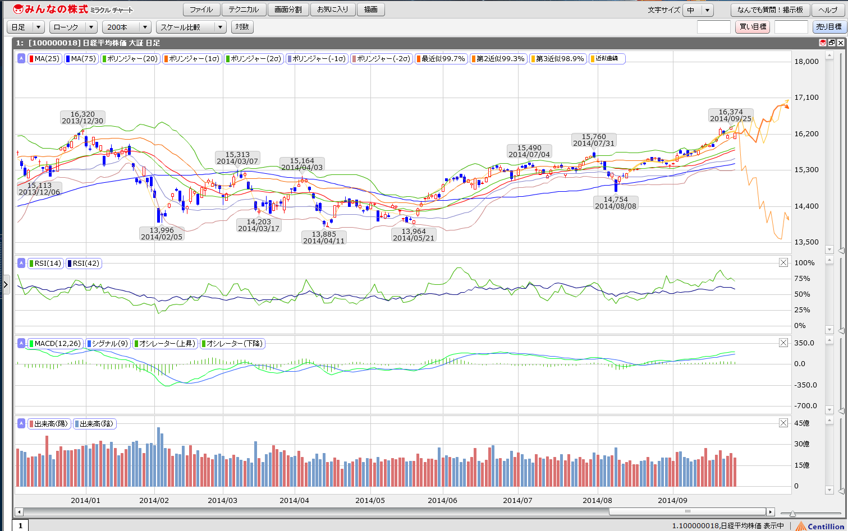Click the input field left of 売り目標

pos(791,27)
